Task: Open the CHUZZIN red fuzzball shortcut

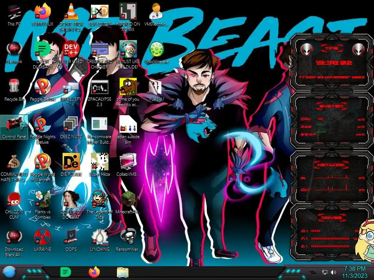Action: [14, 205]
